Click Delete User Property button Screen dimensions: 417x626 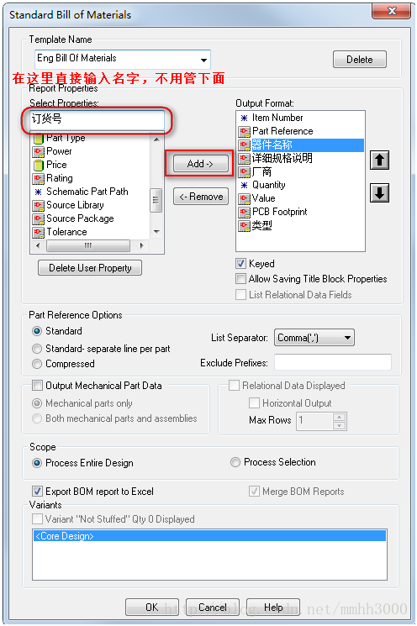coord(90,268)
